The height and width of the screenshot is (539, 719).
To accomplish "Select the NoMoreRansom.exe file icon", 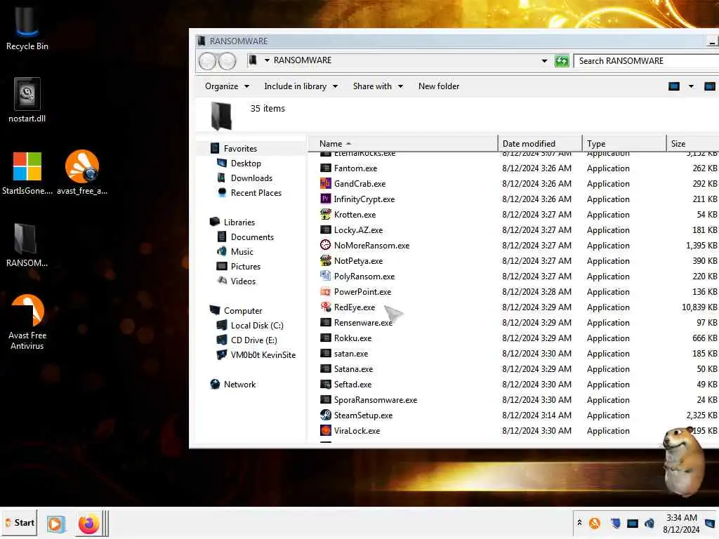I will [x=325, y=245].
